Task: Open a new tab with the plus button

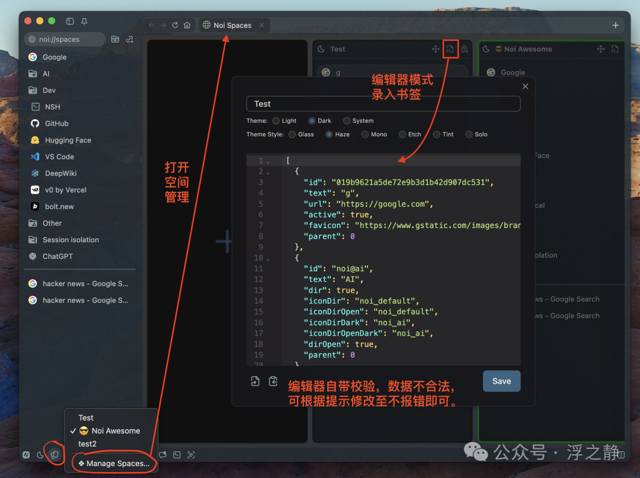Action: (615, 25)
